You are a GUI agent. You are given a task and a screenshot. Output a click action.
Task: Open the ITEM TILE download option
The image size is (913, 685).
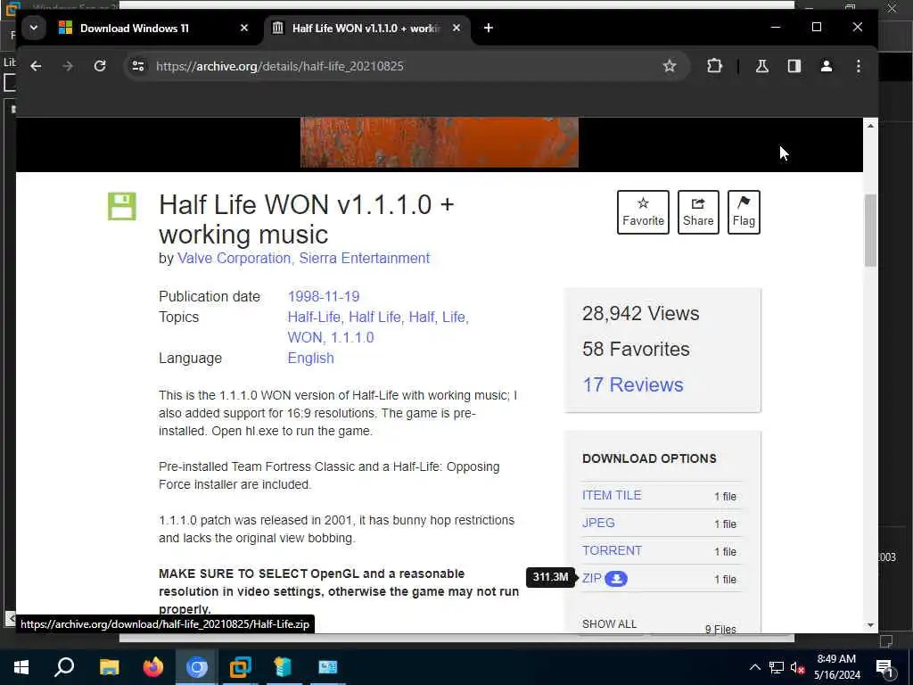(612, 495)
